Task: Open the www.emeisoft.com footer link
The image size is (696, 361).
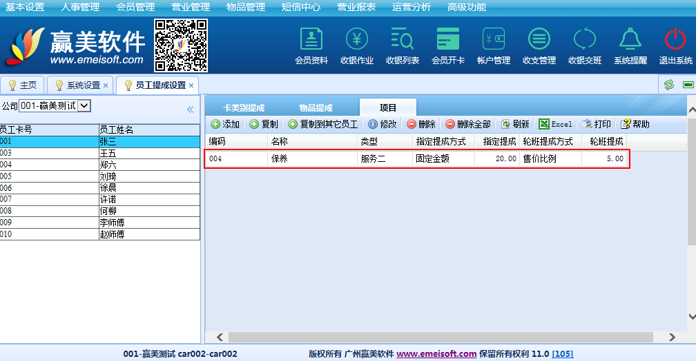Action: click(436, 354)
